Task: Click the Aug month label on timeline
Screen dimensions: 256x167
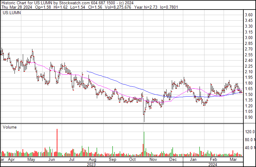Action: [x=92, y=160]
